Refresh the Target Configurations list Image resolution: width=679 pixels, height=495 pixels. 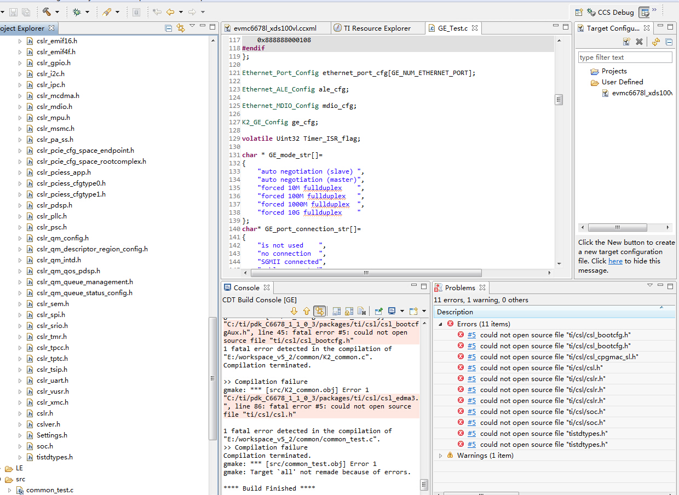click(x=655, y=42)
